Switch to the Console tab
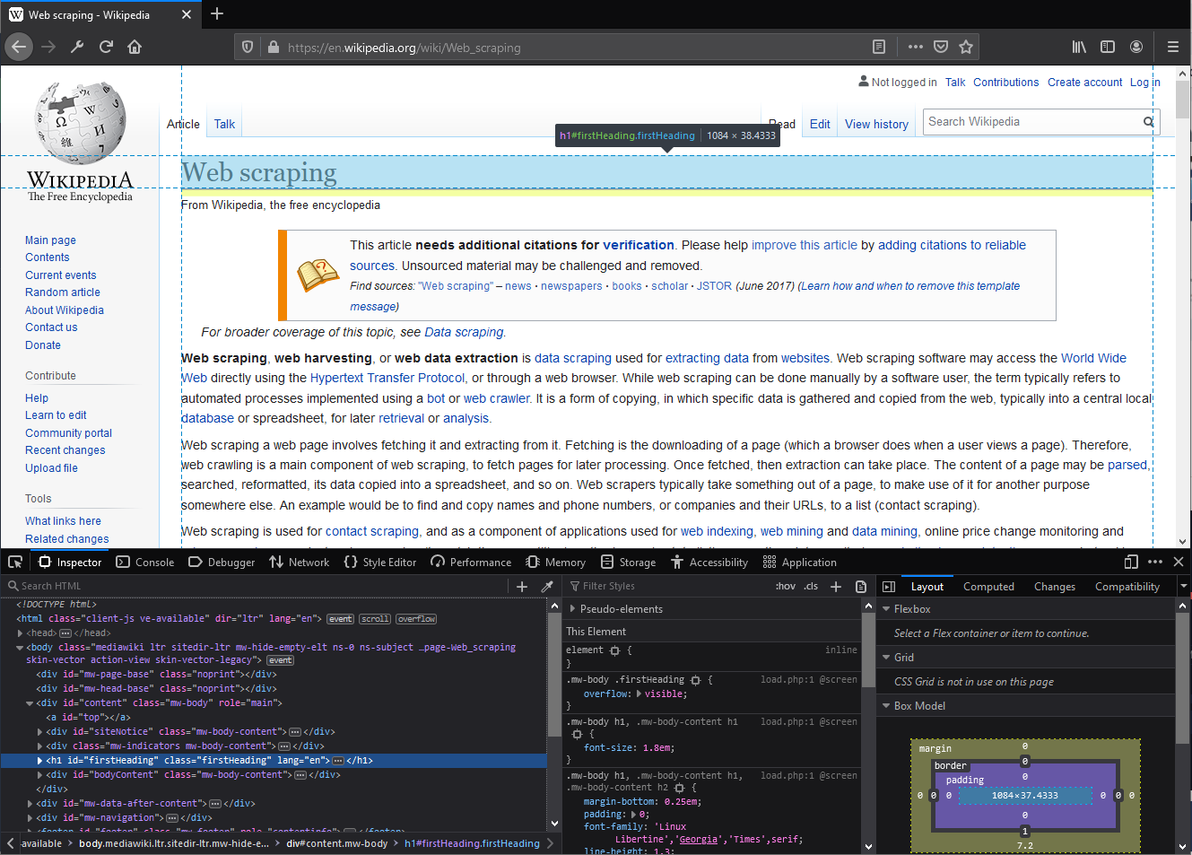1192x855 pixels. pyautogui.click(x=145, y=562)
